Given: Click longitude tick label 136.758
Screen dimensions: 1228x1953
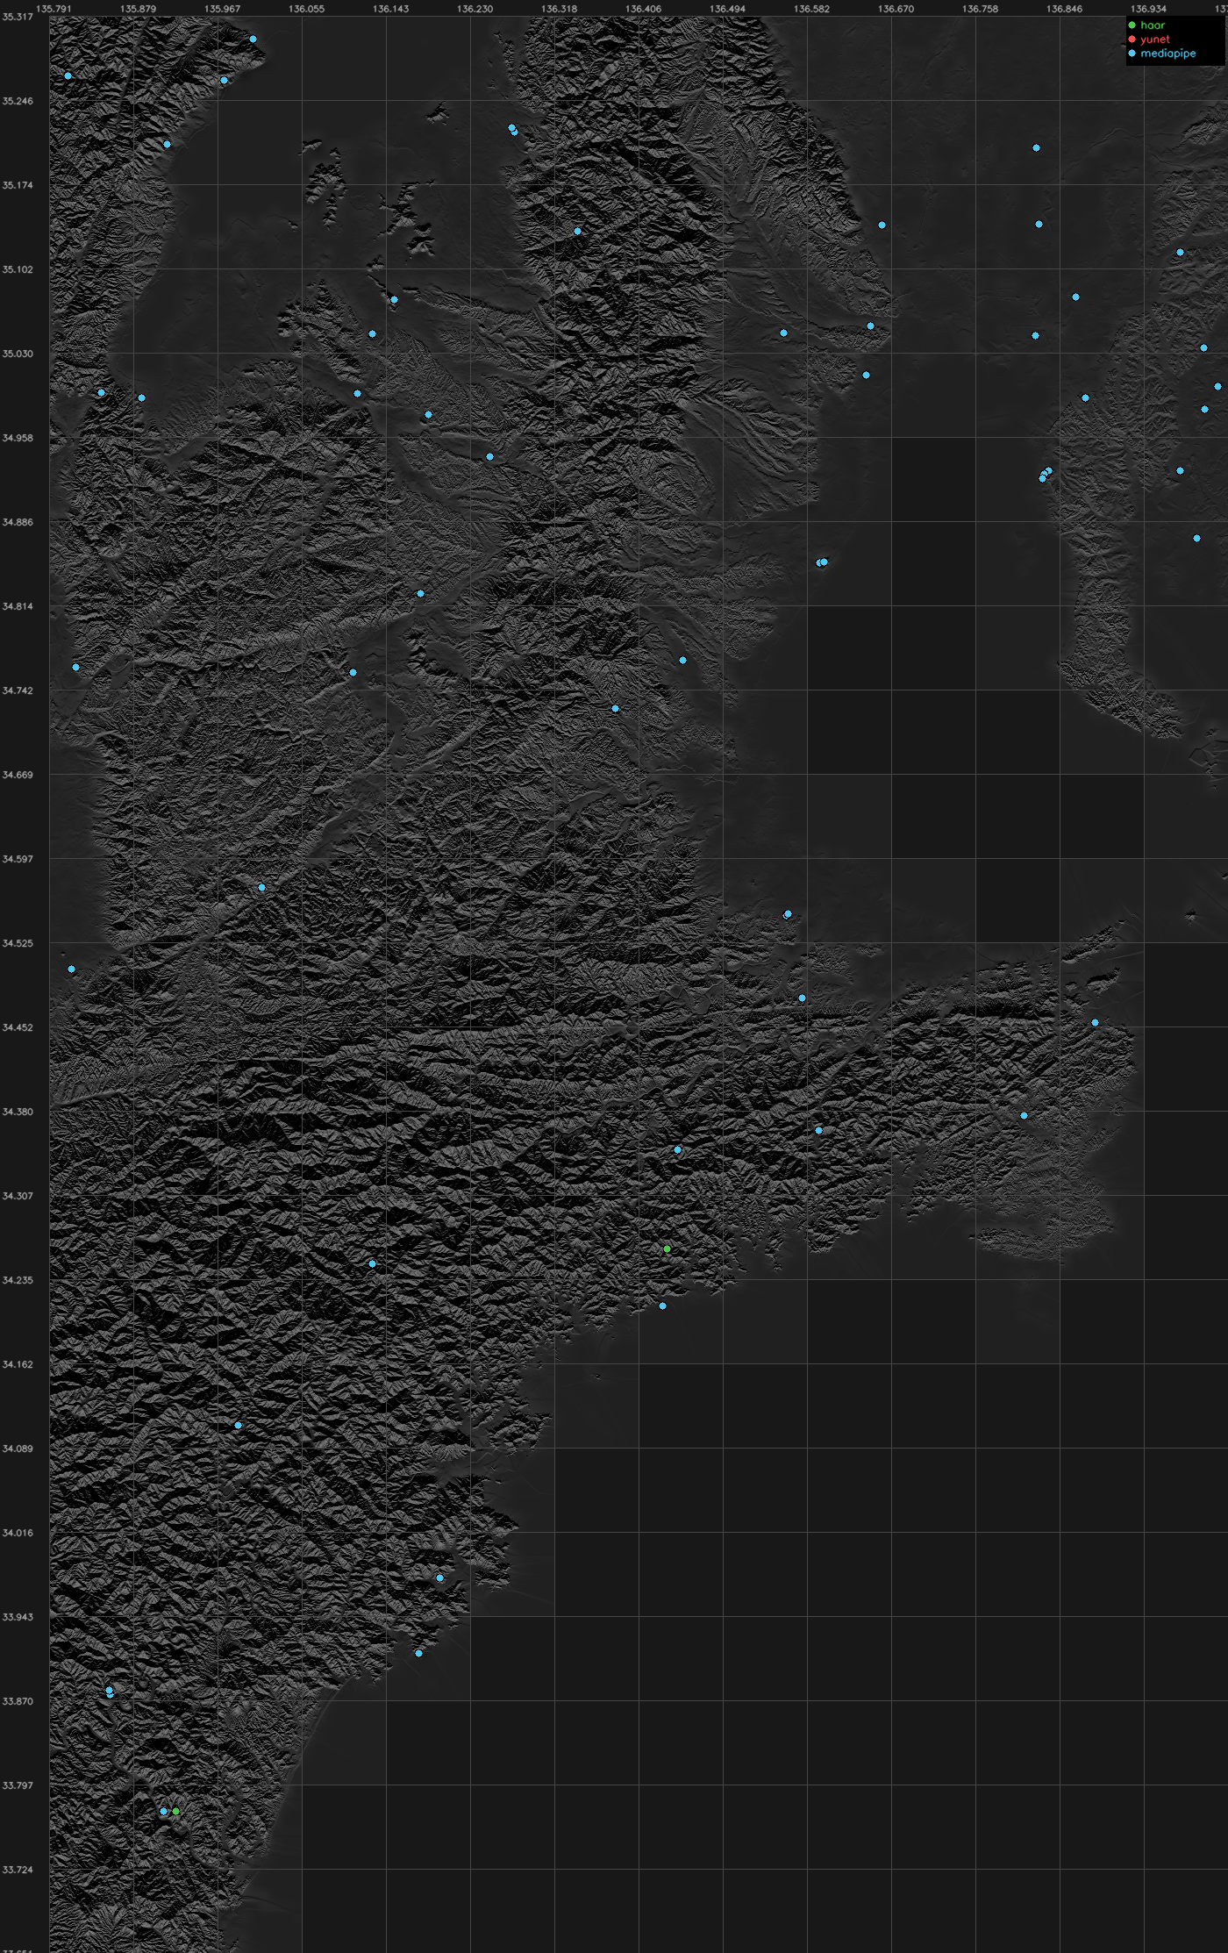Looking at the screenshot, I should (980, 9).
